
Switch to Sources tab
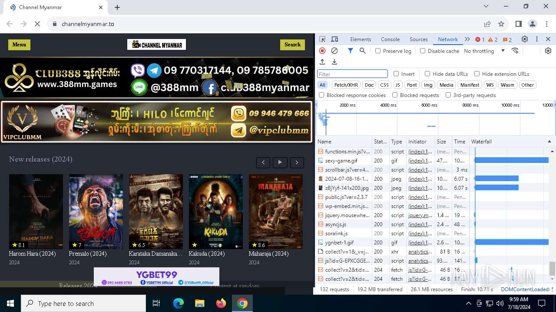(419, 39)
